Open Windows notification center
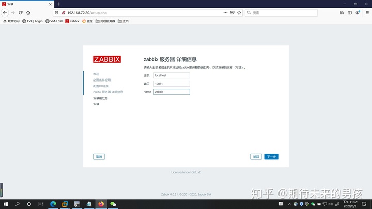Screen dimensions: 372x209 point(364,204)
